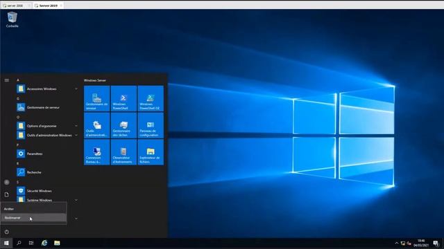444x249 pixels.
Task: Open Observateur d'événements tile
Action: 123,152
